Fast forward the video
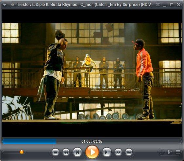Screen dimensions: 184x161 pos(118,152)
